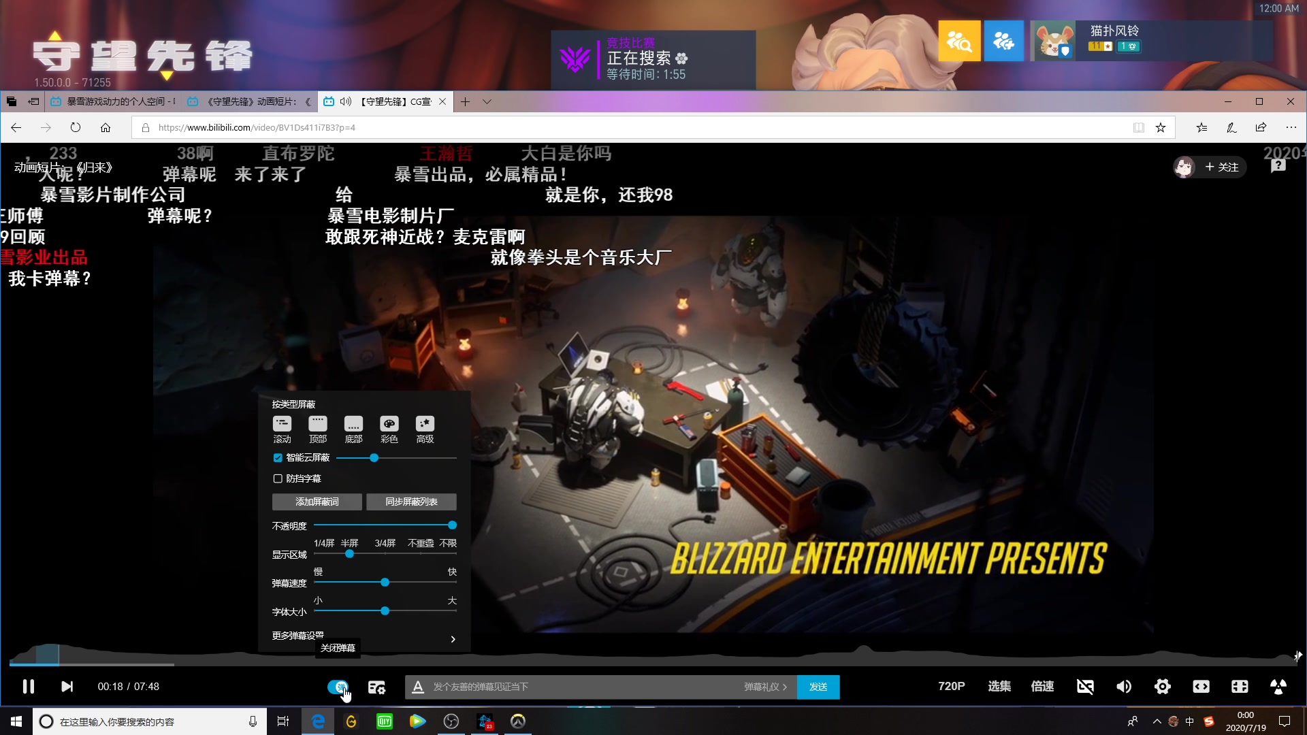Open uploader avatar in player
The width and height of the screenshot is (1307, 735).
click(x=1184, y=167)
